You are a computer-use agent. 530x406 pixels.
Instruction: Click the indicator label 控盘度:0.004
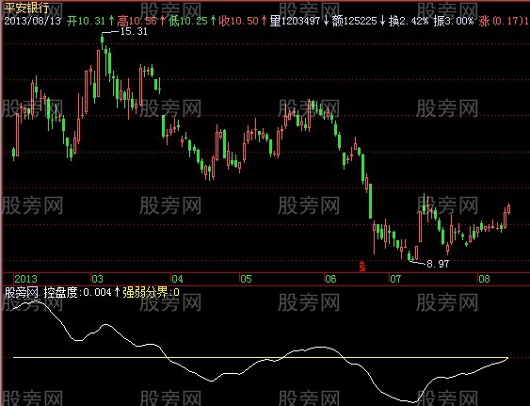(x=77, y=292)
